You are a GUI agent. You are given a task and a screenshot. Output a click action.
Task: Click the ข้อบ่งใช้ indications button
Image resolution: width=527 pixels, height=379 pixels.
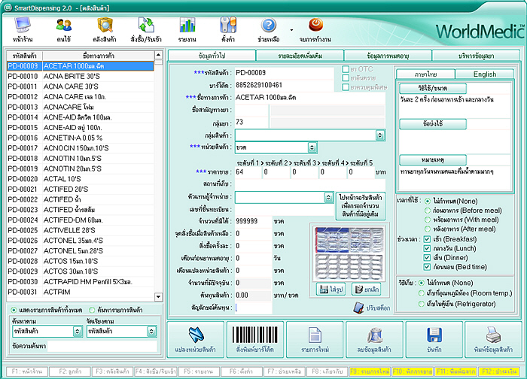pyautogui.click(x=433, y=124)
